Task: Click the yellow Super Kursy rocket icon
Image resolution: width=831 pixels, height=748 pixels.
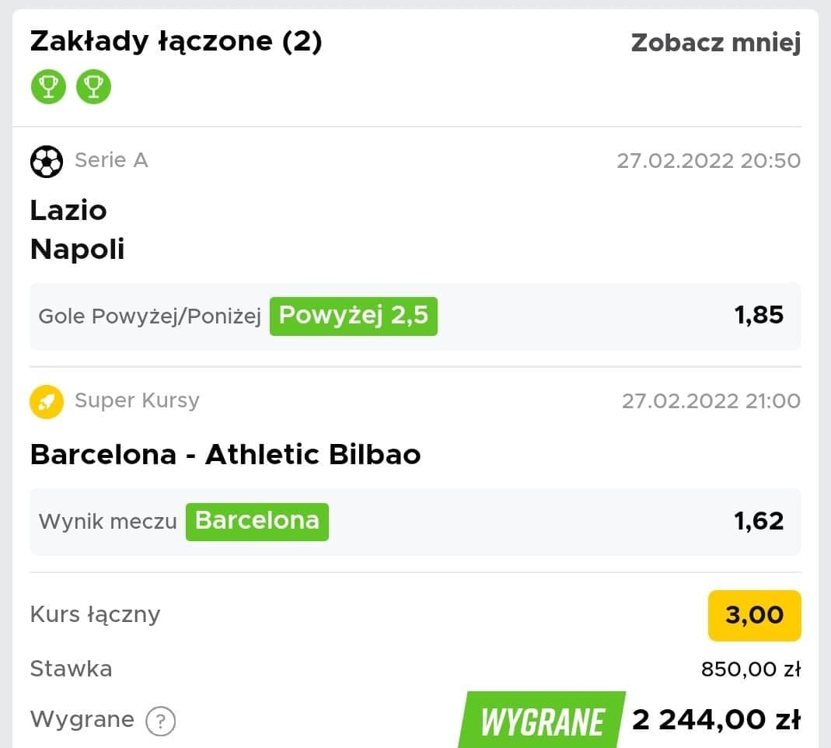Action: 47,401
